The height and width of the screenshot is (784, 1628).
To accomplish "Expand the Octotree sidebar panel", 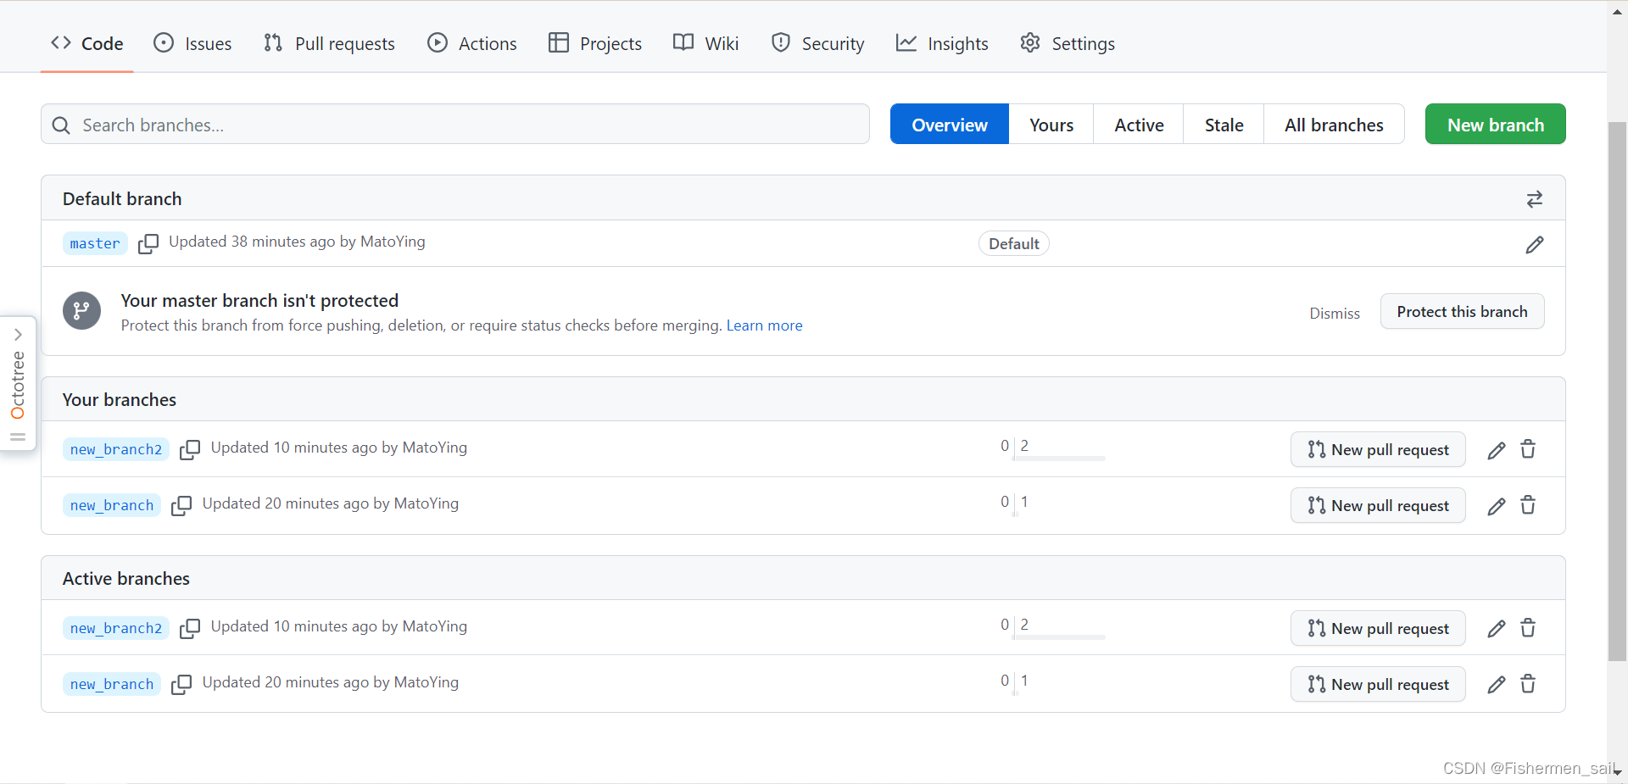I will (18, 335).
